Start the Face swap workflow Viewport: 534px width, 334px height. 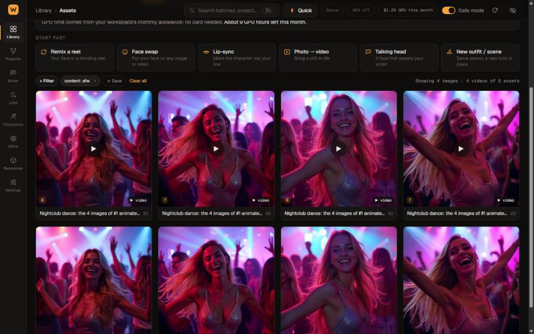[156, 57]
